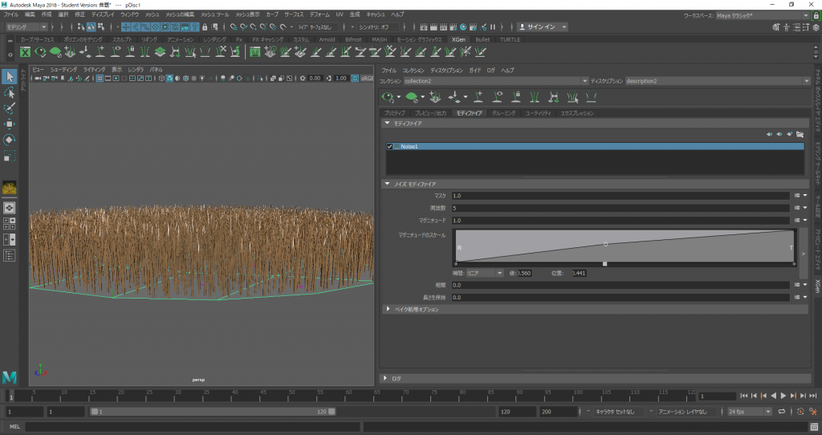The height and width of the screenshot is (435, 822).
Task: Toggle the auto-key button near timeline
Action: point(801,411)
